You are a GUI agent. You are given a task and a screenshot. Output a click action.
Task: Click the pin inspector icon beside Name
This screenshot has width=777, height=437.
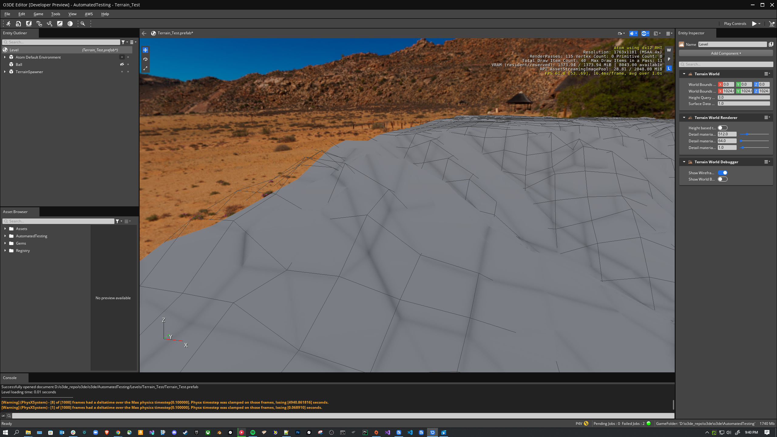click(x=771, y=44)
